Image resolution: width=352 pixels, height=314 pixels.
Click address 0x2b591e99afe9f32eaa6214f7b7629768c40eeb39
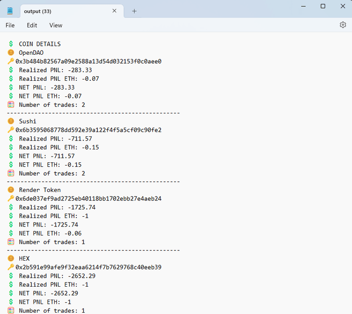coord(88,267)
